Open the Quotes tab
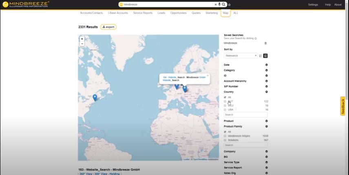This screenshot has width=349, height=175. pos(196,13)
